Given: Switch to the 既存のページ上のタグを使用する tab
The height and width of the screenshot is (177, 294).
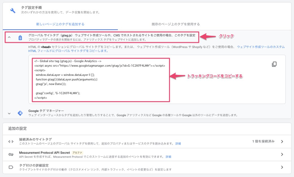Looking at the screenshot, I should point(176,24).
